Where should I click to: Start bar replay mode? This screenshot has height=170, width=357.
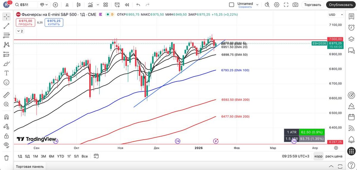tap(127, 5)
